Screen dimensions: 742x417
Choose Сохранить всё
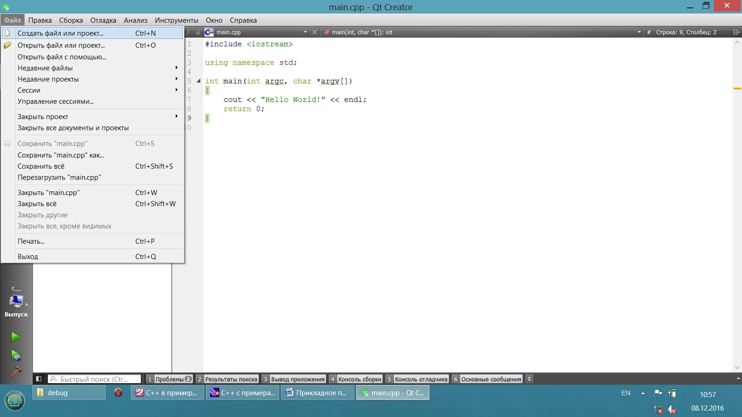(92, 166)
